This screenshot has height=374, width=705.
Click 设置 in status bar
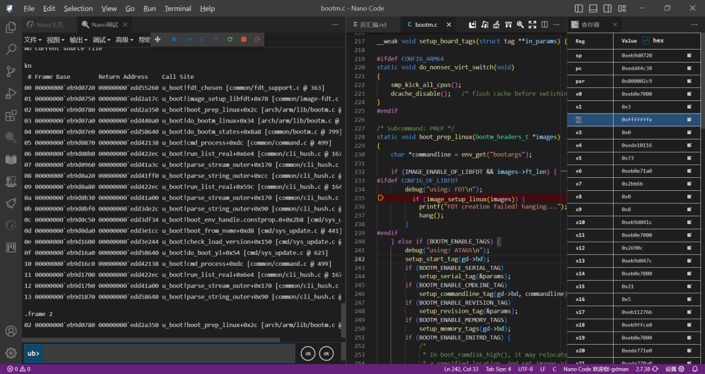[x=674, y=369]
